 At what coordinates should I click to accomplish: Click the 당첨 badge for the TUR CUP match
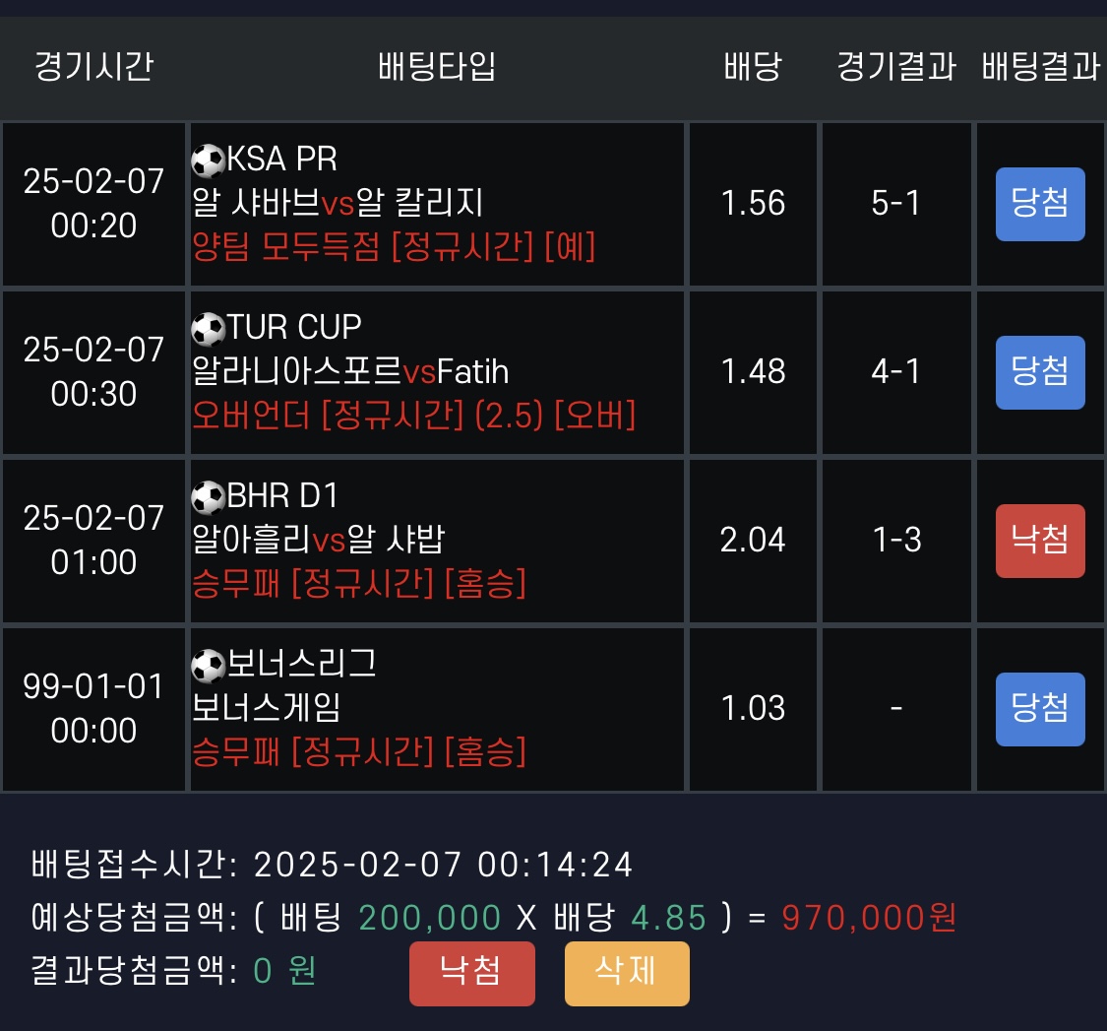[x=1040, y=372]
